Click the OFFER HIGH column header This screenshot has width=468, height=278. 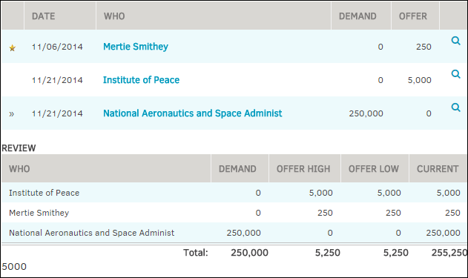click(304, 169)
